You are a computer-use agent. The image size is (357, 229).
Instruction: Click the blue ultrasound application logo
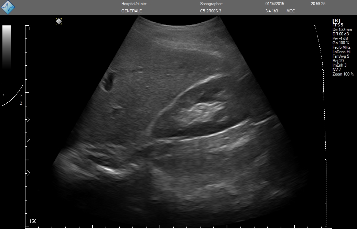pos(8,7)
